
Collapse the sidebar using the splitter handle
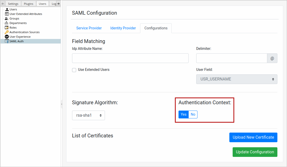61,104
